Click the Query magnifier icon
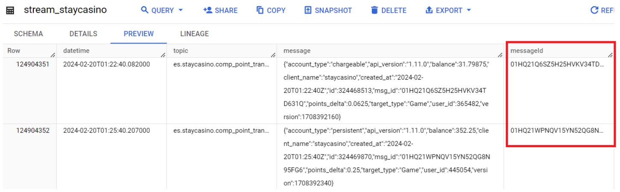Image resolution: width=620 pixels, height=192 pixels. point(145,10)
